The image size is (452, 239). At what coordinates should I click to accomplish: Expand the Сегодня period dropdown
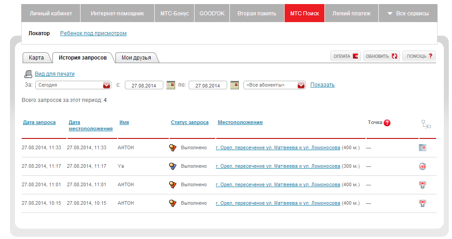coord(107,85)
